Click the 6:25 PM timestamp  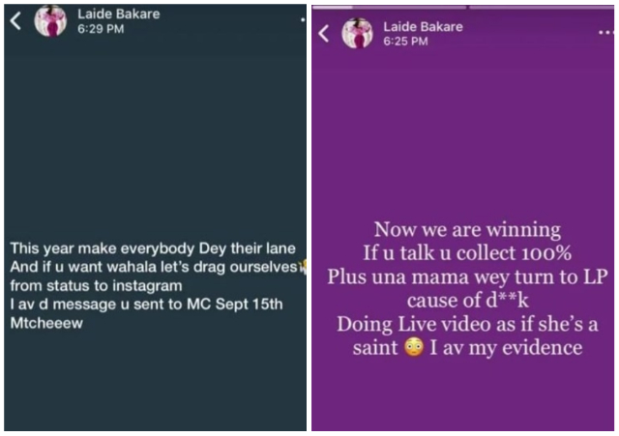[x=405, y=41]
